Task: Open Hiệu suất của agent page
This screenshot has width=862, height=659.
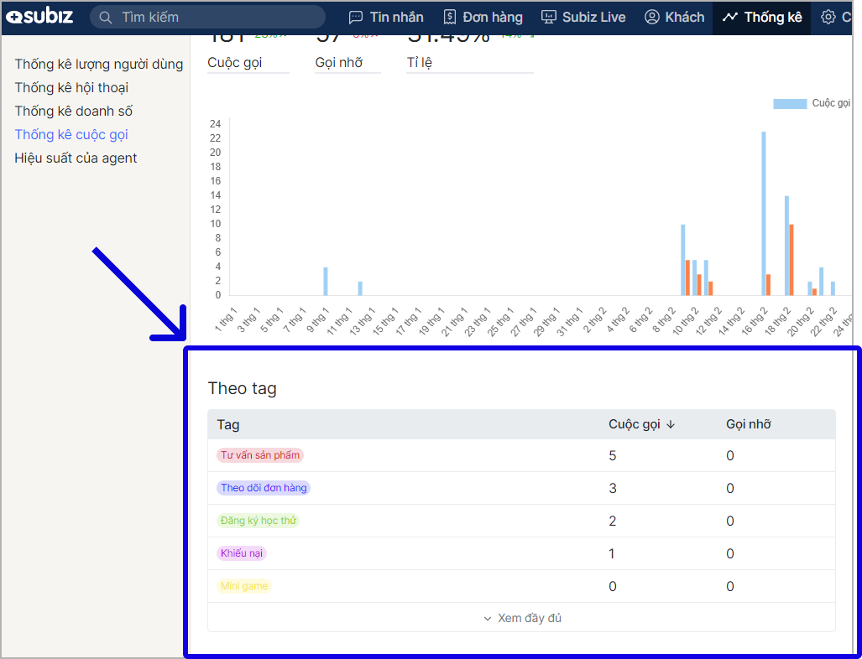Action: (x=76, y=158)
